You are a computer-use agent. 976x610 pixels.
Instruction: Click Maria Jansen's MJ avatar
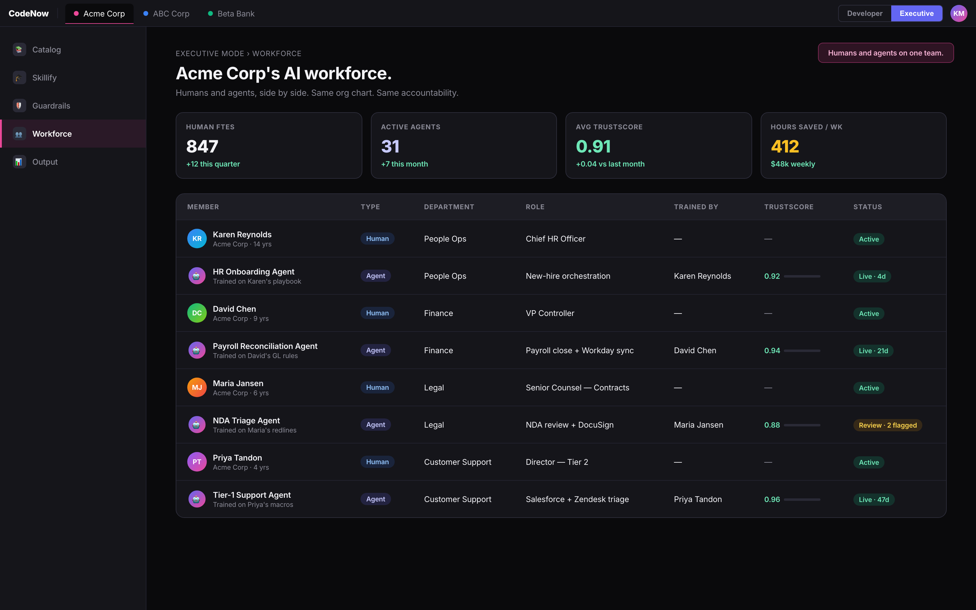(x=197, y=387)
